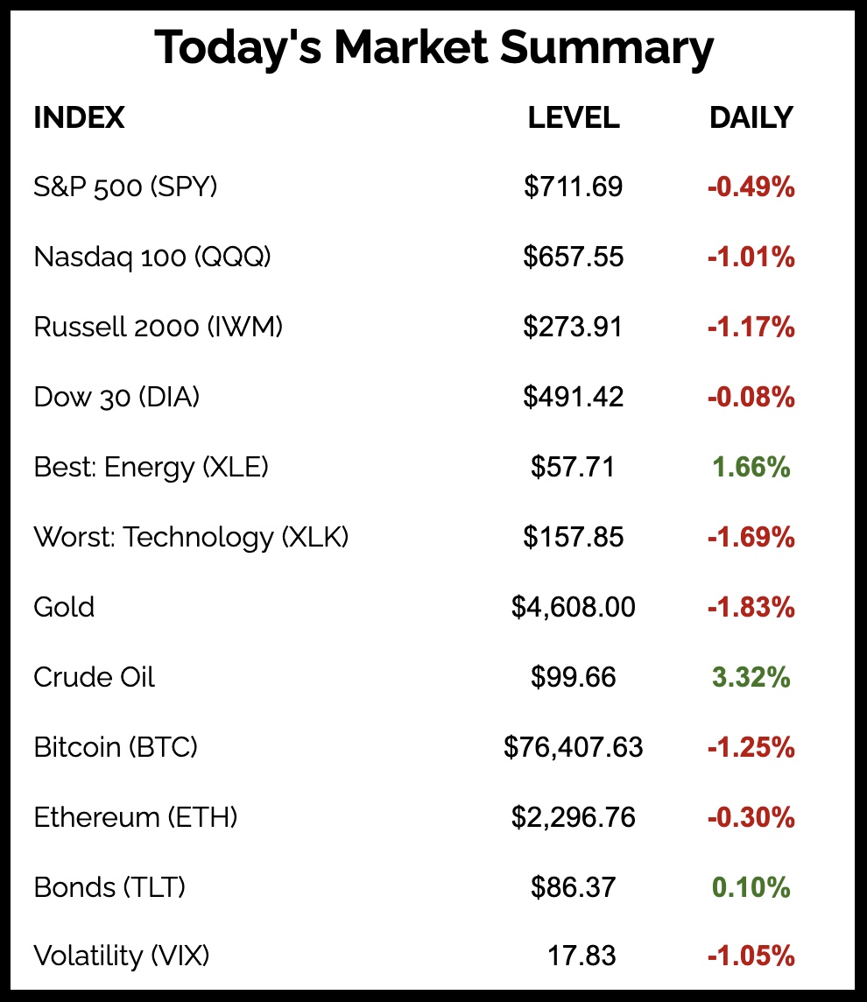Select the Gold price $4,608.00
This screenshot has width=867, height=1002.
tap(574, 607)
